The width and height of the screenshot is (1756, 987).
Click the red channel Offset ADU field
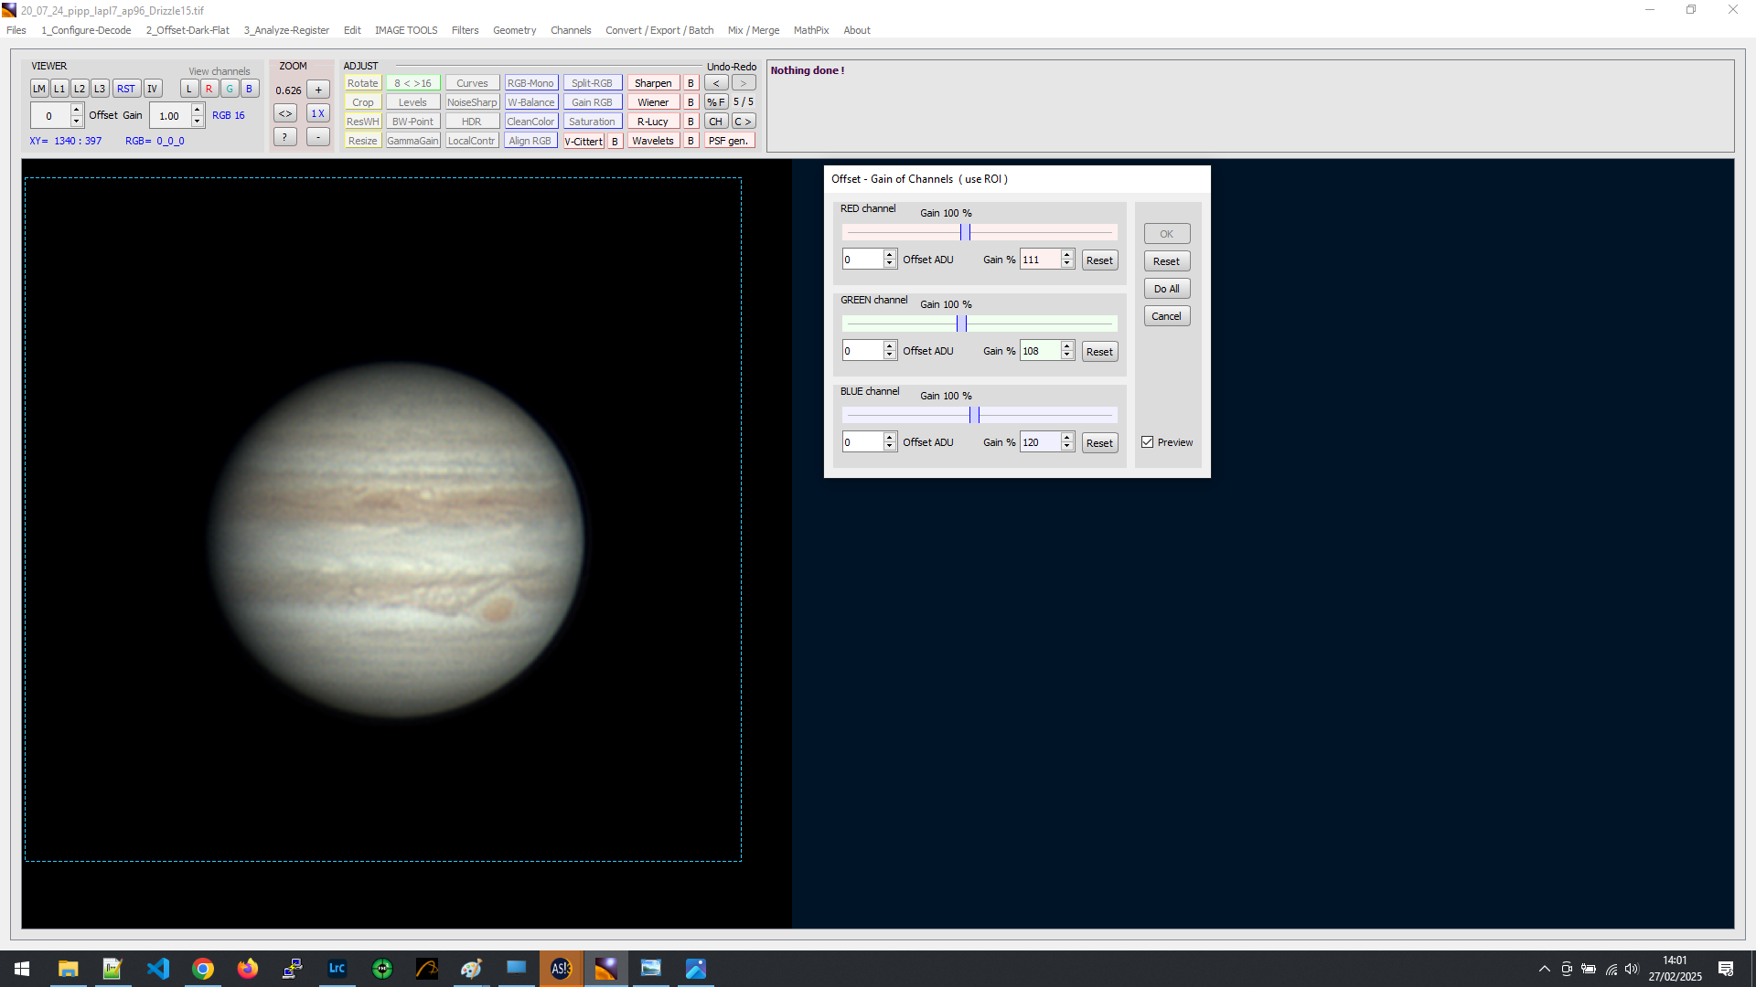pos(862,260)
